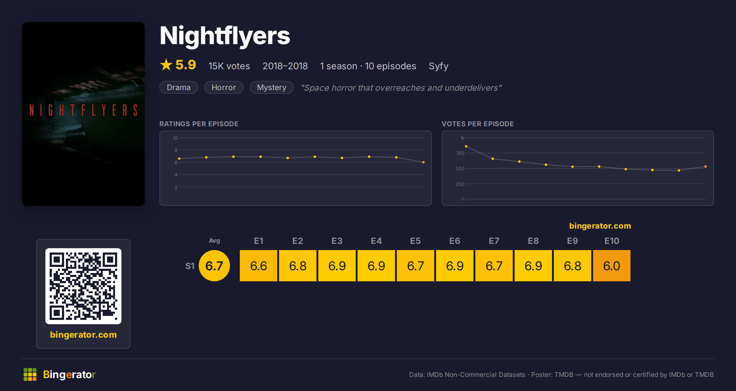Select the Horror genre tag
The width and height of the screenshot is (736, 391).
pos(224,87)
